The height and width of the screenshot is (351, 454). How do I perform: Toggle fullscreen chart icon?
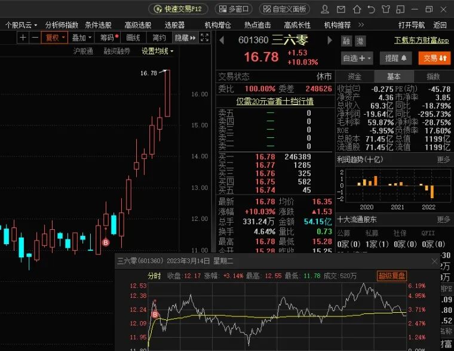point(204,38)
